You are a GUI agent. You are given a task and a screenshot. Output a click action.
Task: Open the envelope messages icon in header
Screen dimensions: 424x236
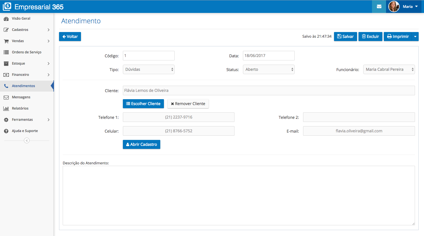(379, 6)
